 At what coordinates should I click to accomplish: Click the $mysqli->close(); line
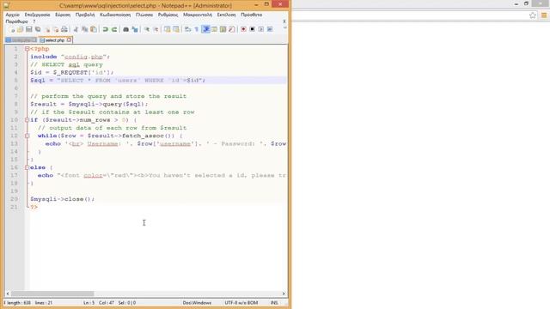[x=63, y=199]
